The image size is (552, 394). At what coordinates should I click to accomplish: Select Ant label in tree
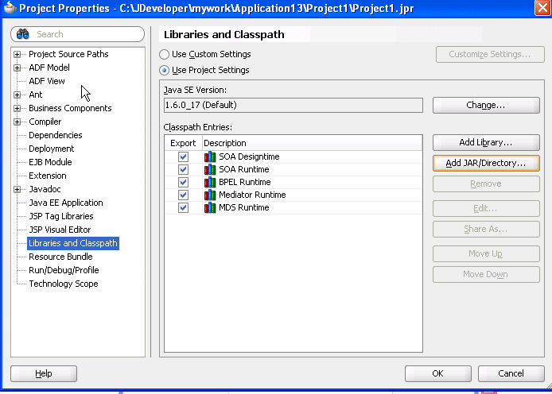click(x=36, y=95)
